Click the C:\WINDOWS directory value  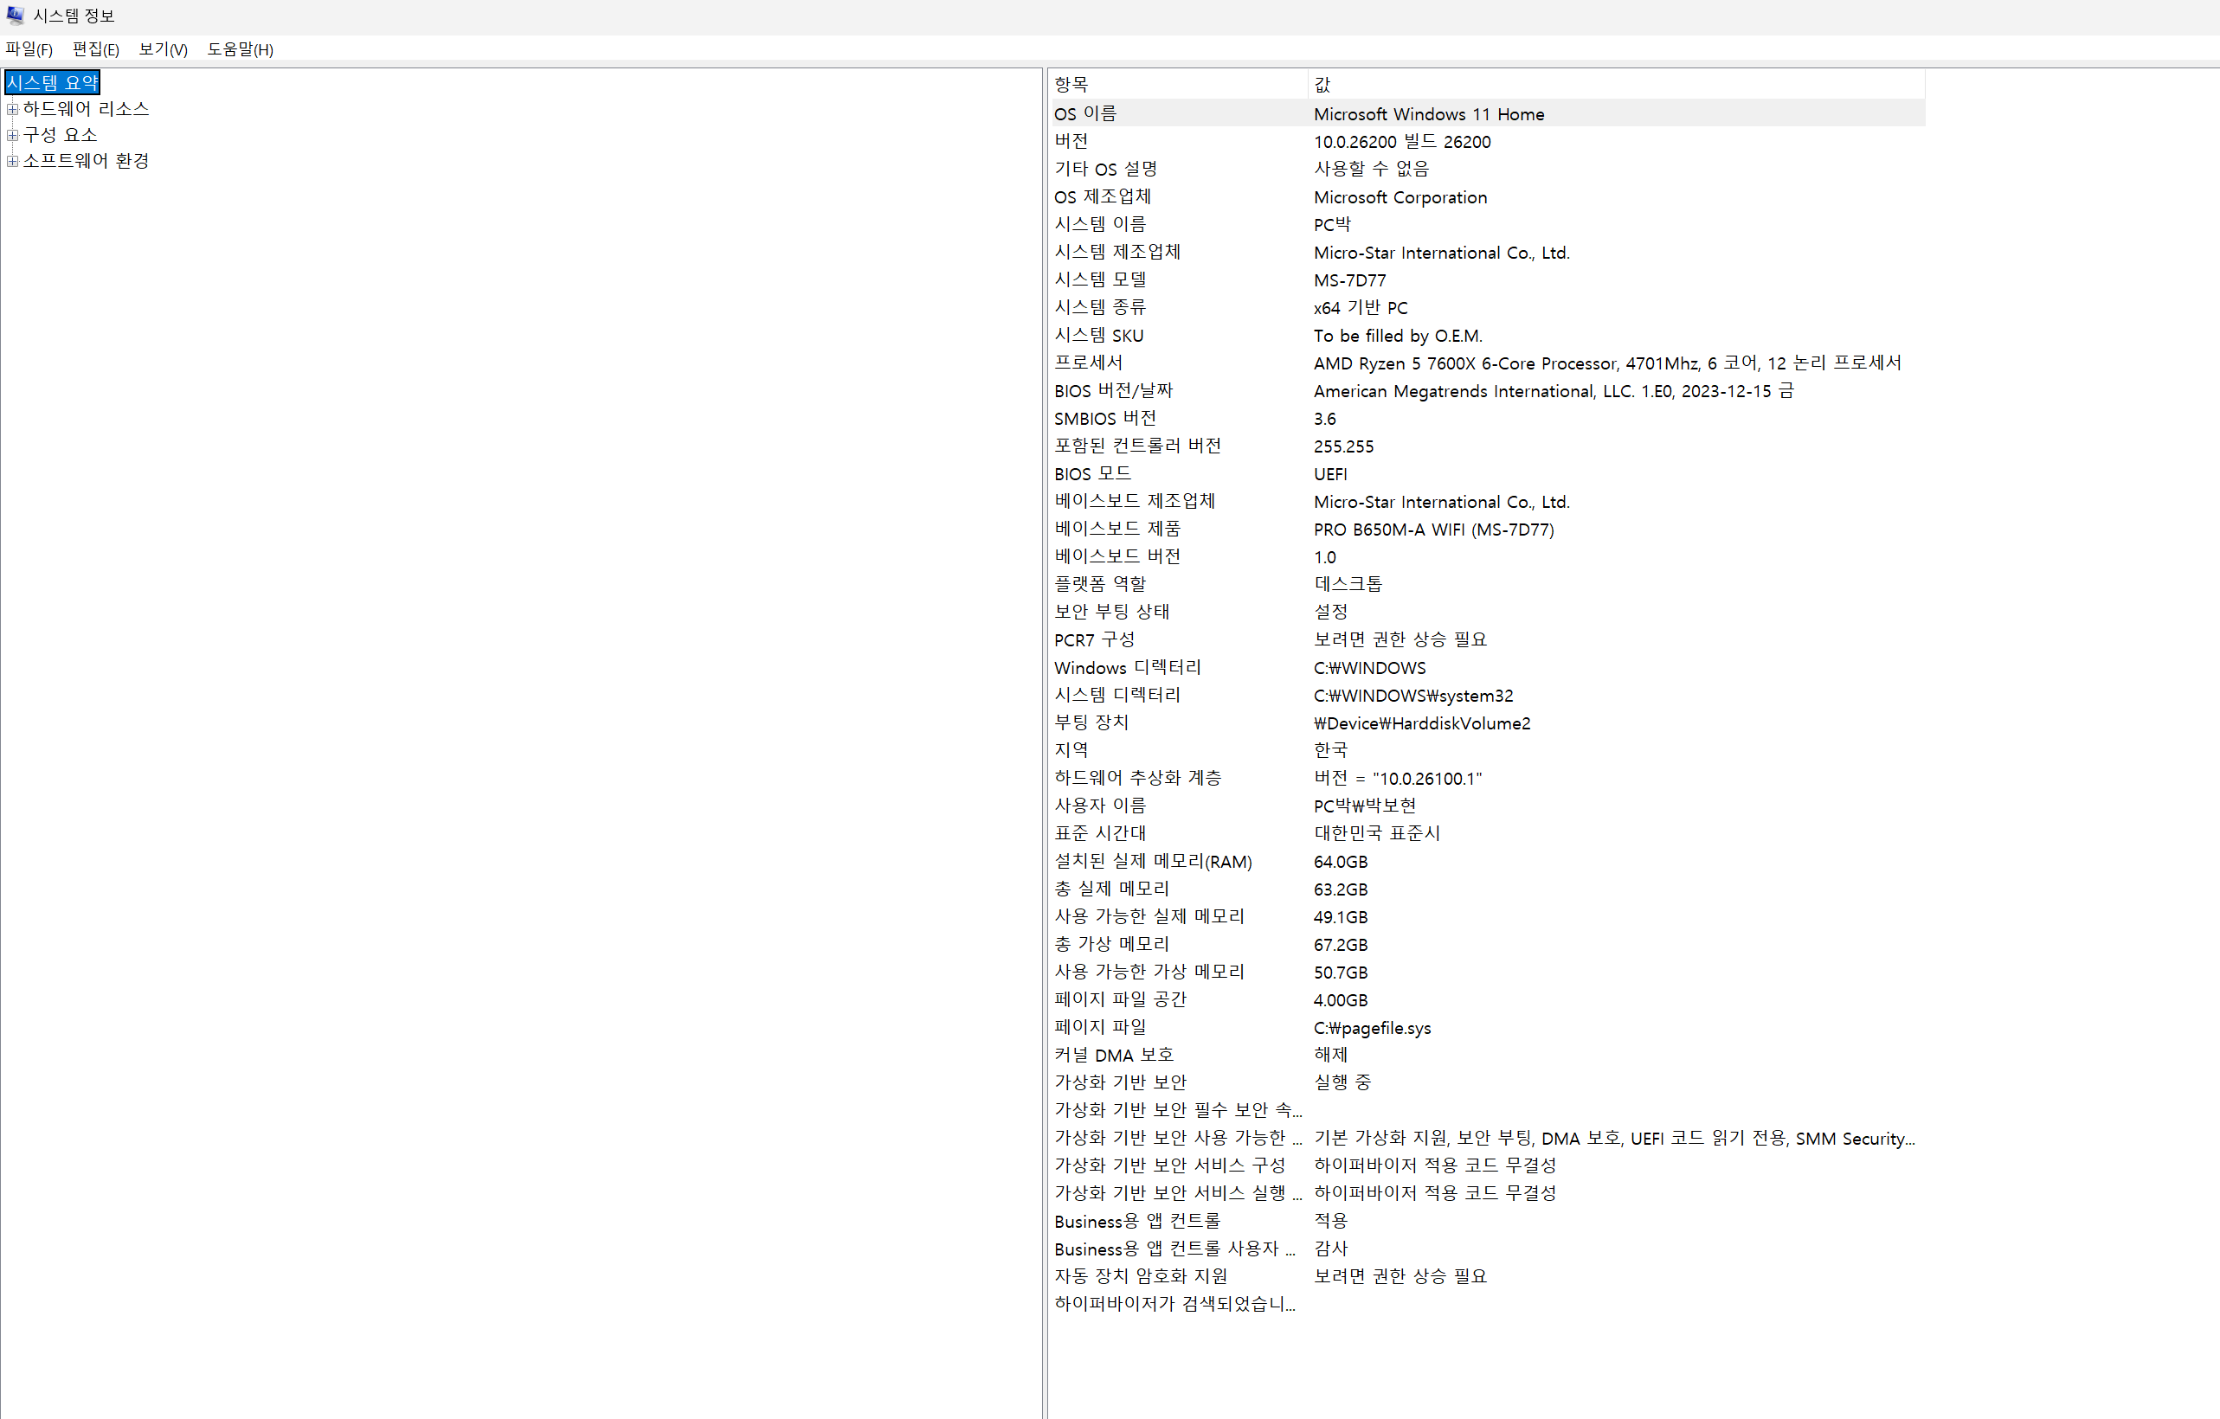[x=1369, y=667]
